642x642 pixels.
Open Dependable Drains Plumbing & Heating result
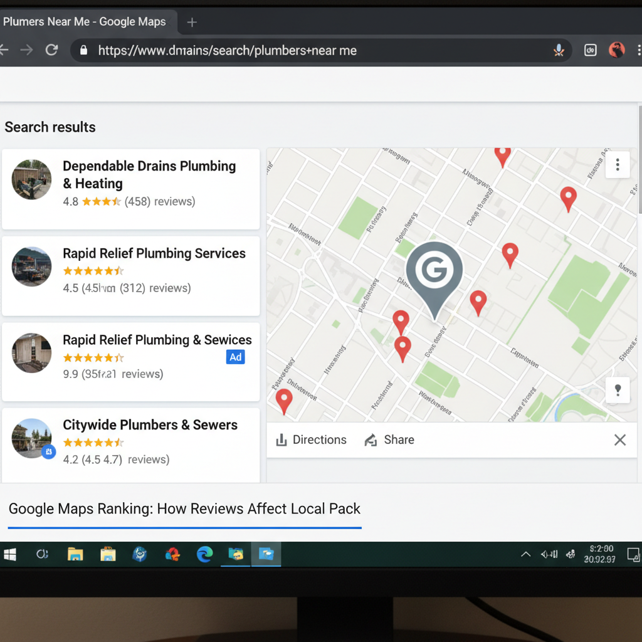(x=130, y=189)
